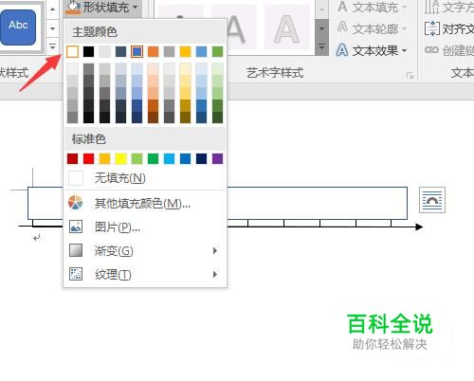Pick black theme color swatch
474x381 pixels.
[x=89, y=51]
